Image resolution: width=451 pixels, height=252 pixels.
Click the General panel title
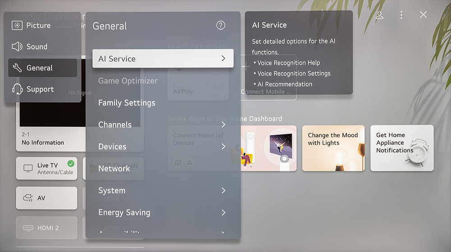coord(110,26)
